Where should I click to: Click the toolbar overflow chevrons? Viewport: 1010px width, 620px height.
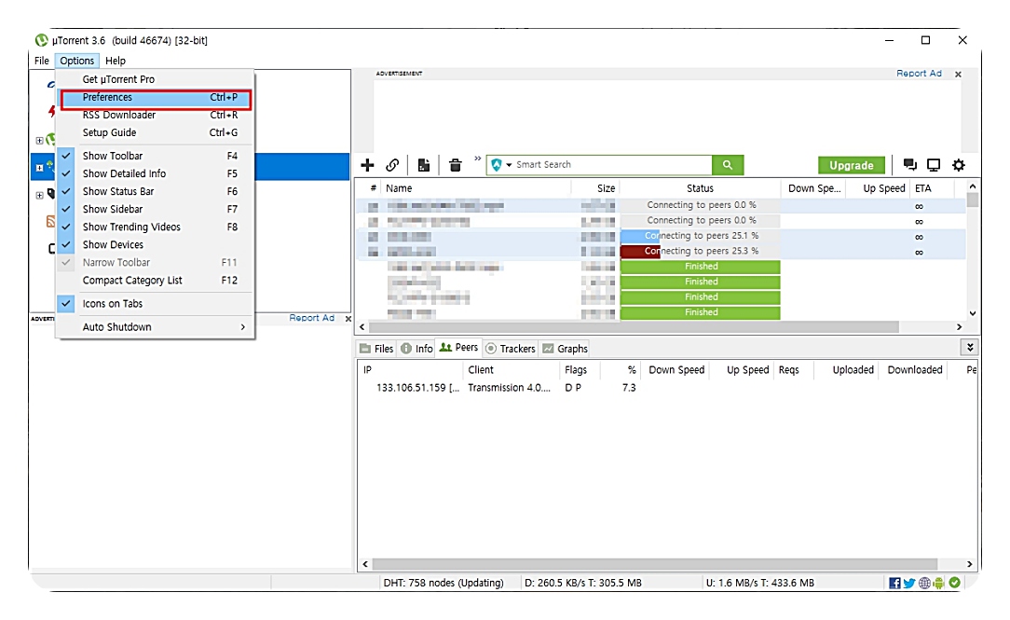coord(477,158)
